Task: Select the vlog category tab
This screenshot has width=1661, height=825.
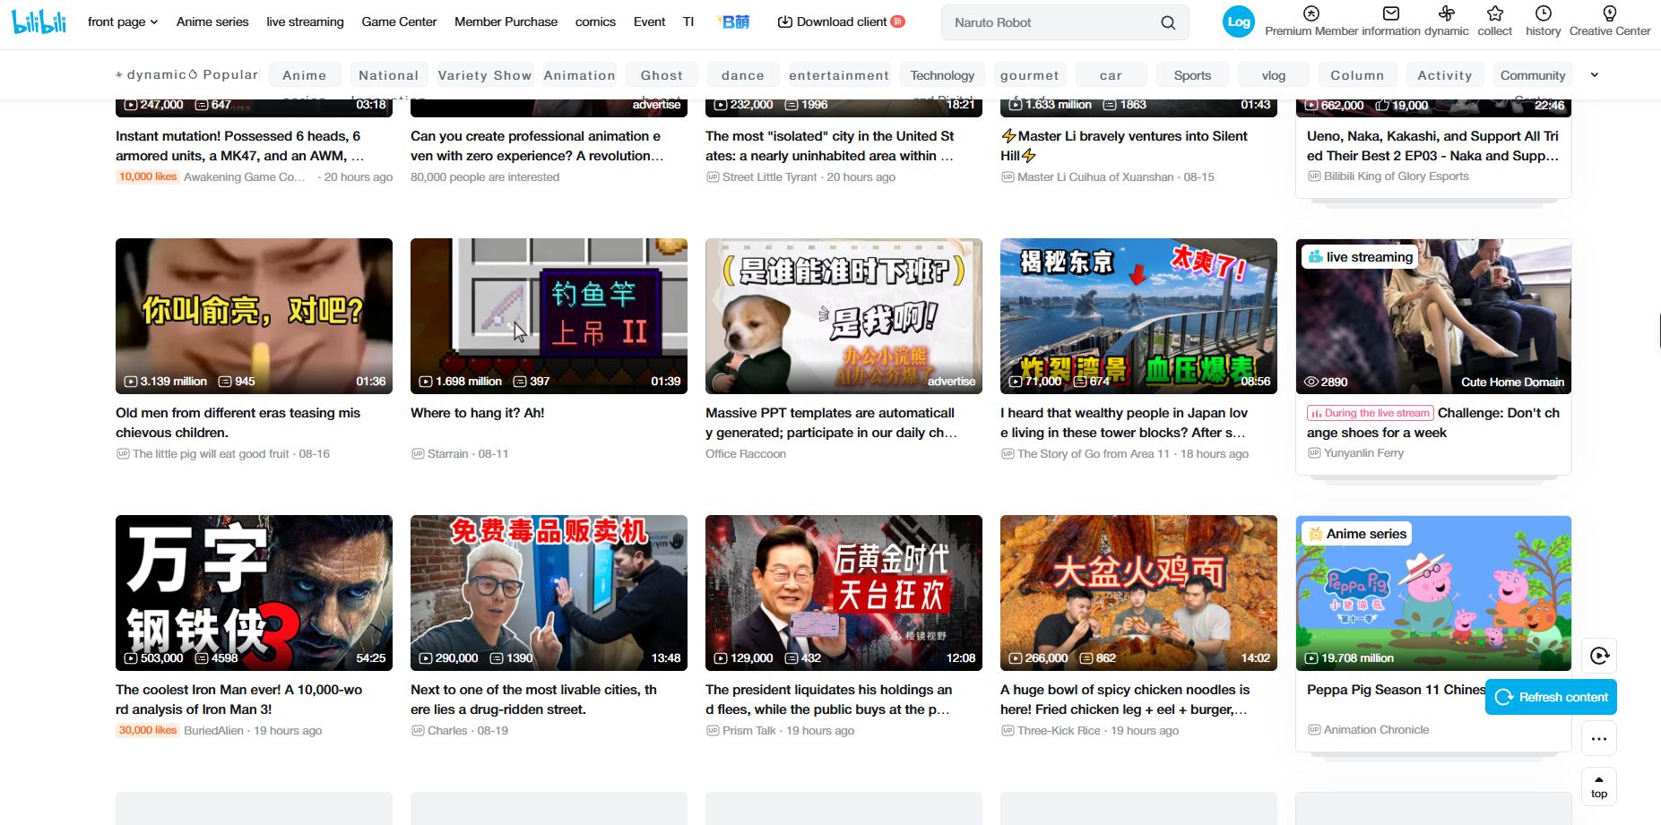Action: coord(1273,75)
